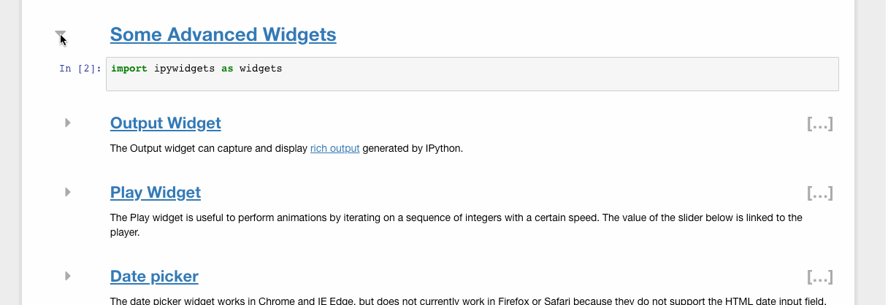This screenshot has height=305, width=888.
Task: Follow the Output Widget heading link
Action: click(166, 123)
